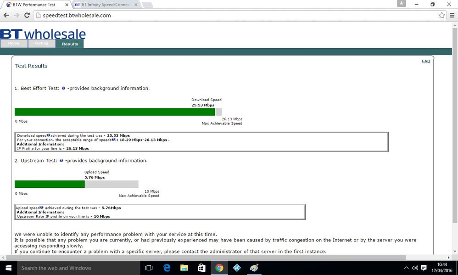Click the Chrome user profile icon
This screenshot has height=275, width=458.
402,4
